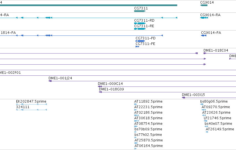Click the AT02186.5prime label
Image resolution: width=236 pixels, height=150 pixels.
coord(148,113)
